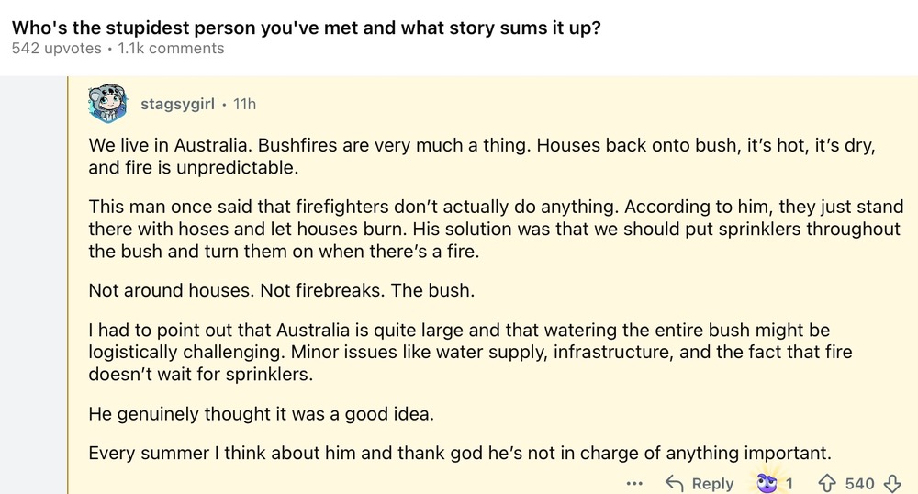Click the 11h comment timestamp
The image size is (918, 494).
coord(245,105)
